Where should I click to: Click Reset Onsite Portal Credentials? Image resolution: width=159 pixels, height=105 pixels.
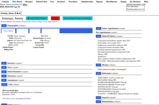(77, 18)
